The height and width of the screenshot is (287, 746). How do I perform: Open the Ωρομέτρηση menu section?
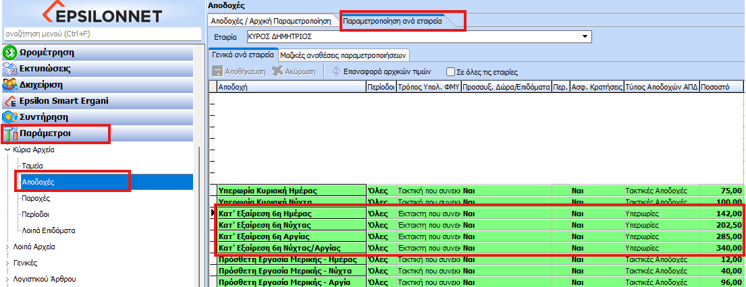97,53
